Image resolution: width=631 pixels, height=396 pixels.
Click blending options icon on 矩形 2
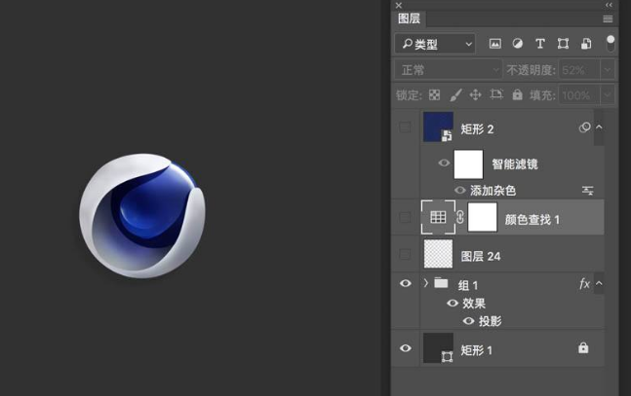[x=584, y=127]
